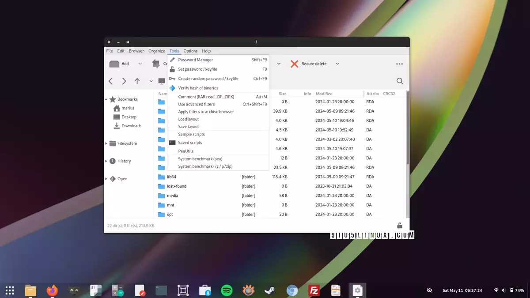The width and height of the screenshot is (530, 298).
Task: Select the mnt folder row
Action: 280,205
